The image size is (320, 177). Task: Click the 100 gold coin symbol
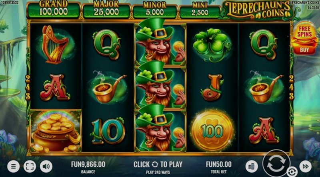coord(212,131)
